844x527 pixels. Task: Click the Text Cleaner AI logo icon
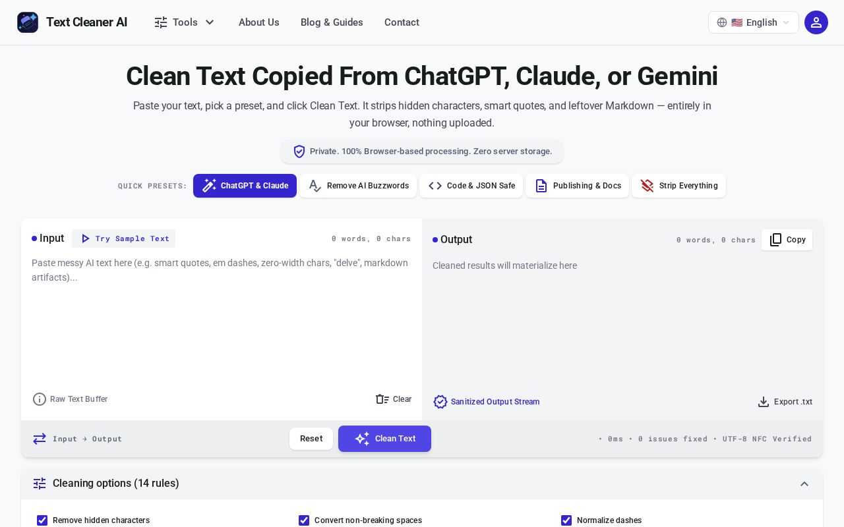point(28,22)
